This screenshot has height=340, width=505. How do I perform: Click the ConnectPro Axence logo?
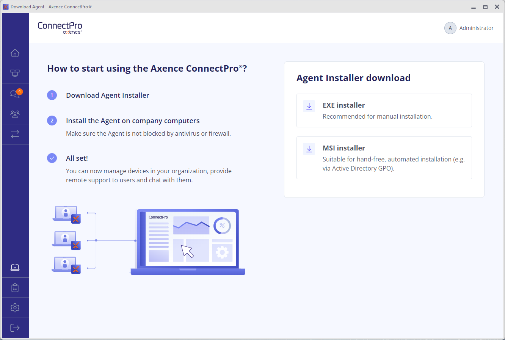(x=60, y=28)
